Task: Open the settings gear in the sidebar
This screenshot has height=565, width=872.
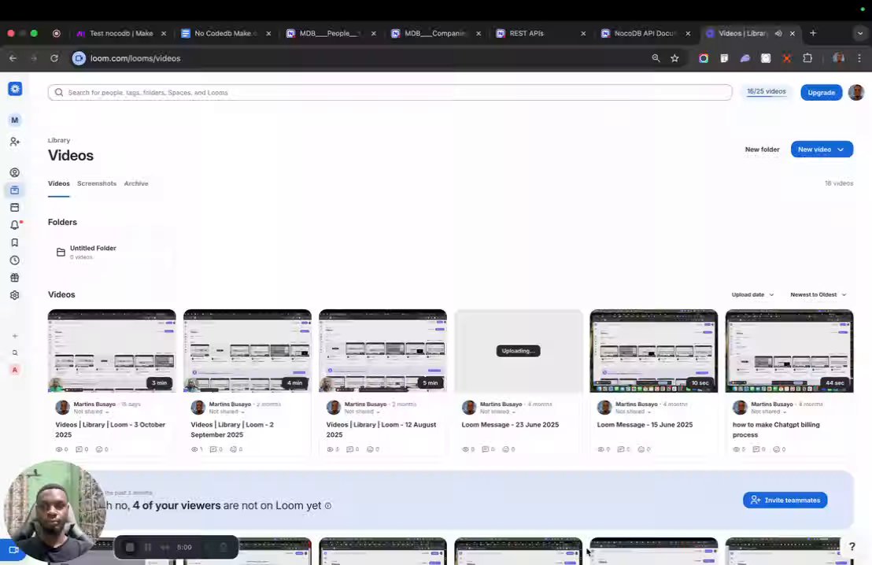Action: point(15,295)
